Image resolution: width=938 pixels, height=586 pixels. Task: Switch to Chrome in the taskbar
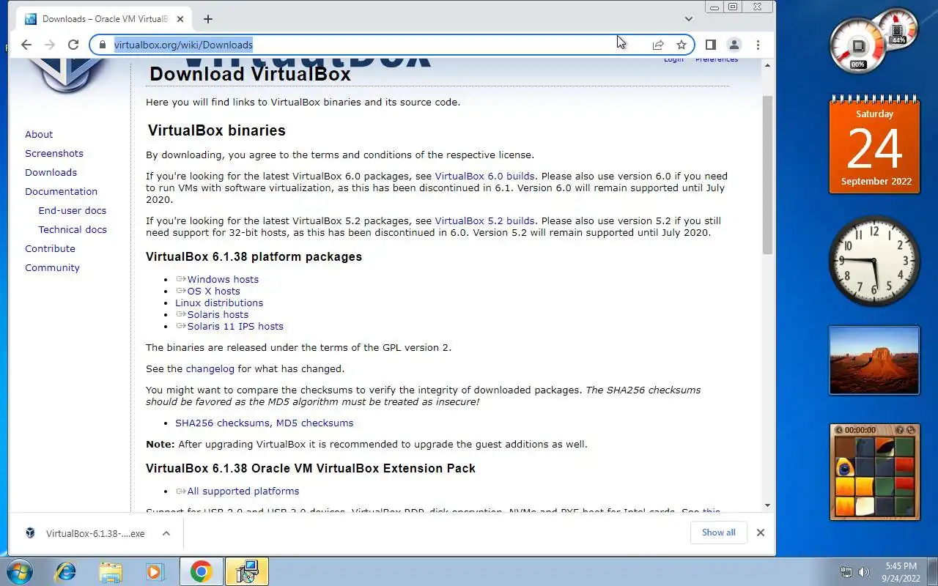pyautogui.click(x=202, y=571)
